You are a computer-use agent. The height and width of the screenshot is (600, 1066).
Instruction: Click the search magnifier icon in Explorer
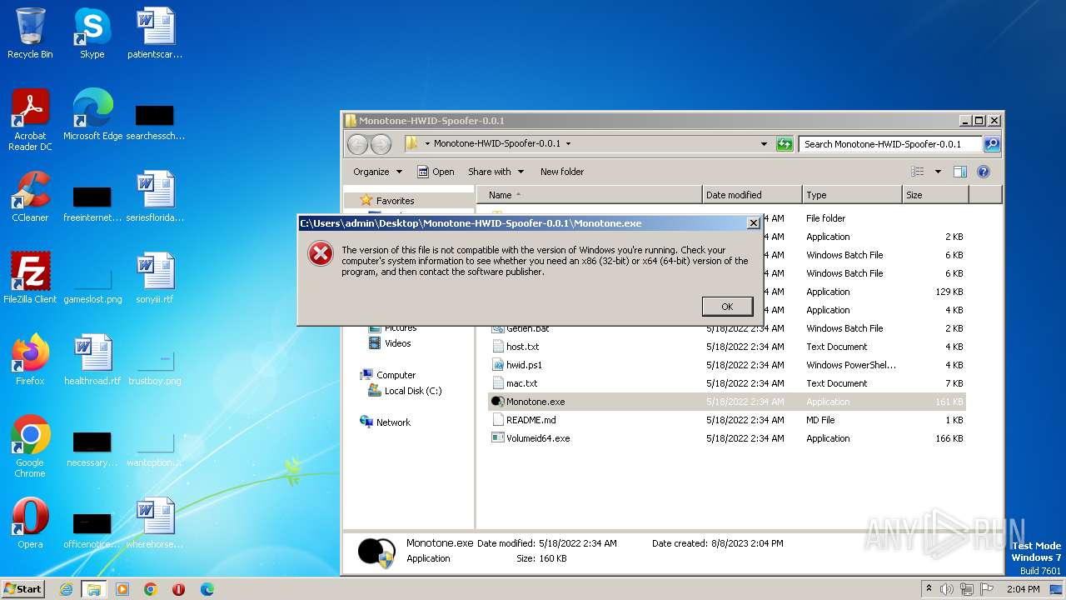pos(991,144)
